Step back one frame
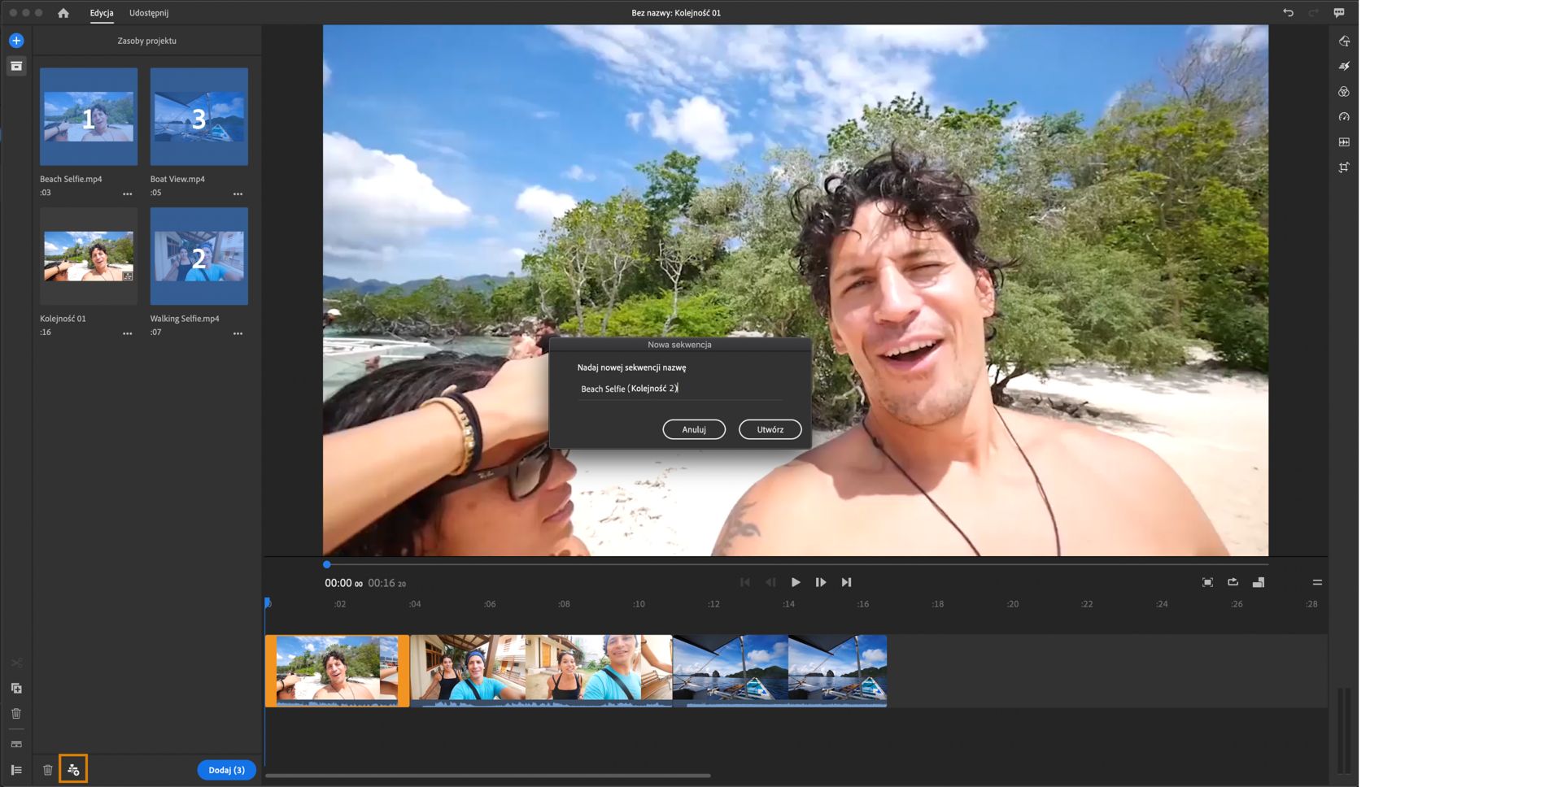 tap(770, 582)
